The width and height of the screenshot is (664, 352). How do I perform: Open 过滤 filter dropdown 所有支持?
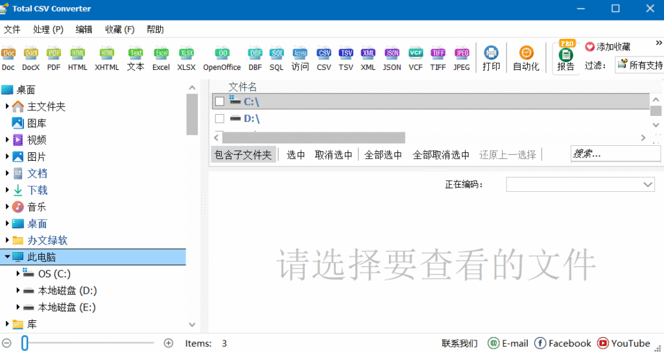(640, 65)
